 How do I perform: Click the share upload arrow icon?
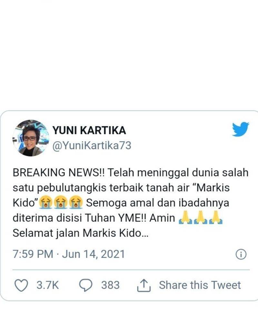click(x=144, y=285)
